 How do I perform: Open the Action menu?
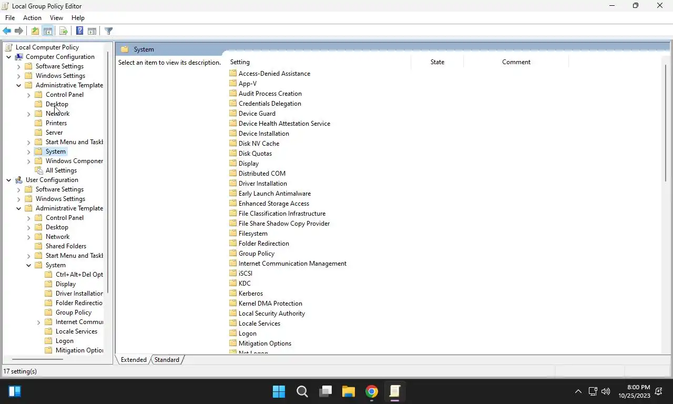tap(32, 18)
